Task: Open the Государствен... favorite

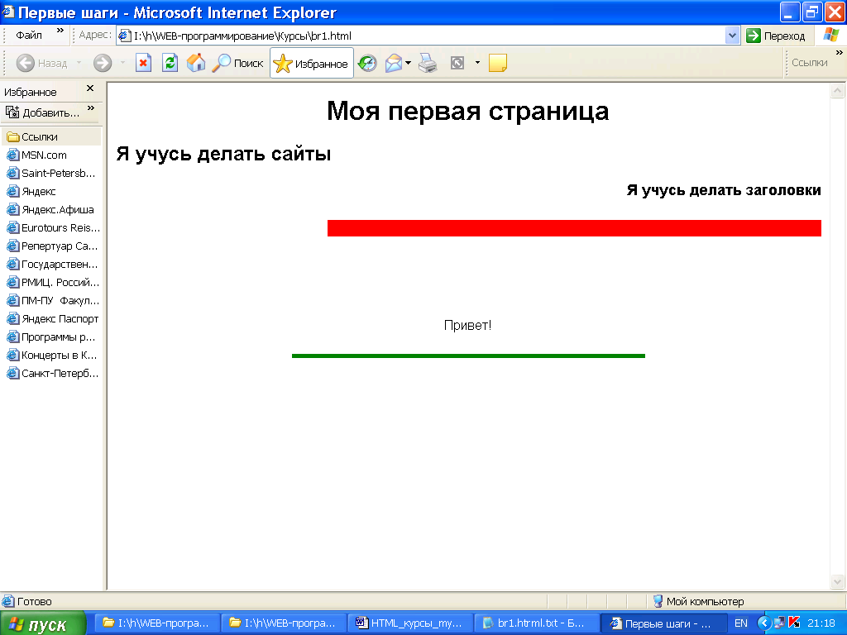Action: (x=52, y=265)
